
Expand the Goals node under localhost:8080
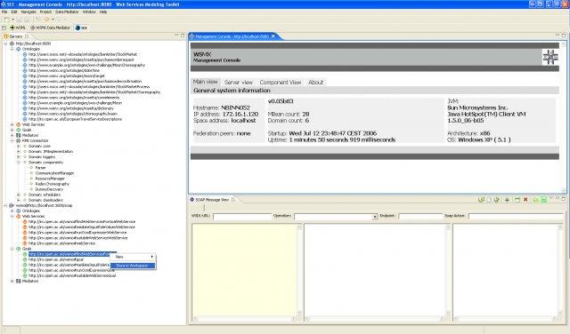12,130
